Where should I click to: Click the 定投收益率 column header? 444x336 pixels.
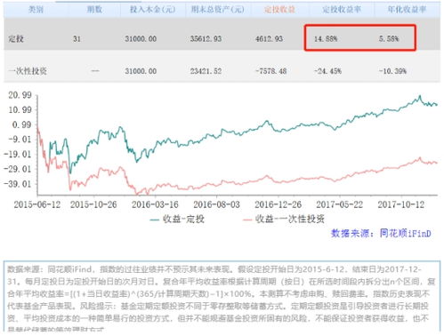tap(342, 10)
